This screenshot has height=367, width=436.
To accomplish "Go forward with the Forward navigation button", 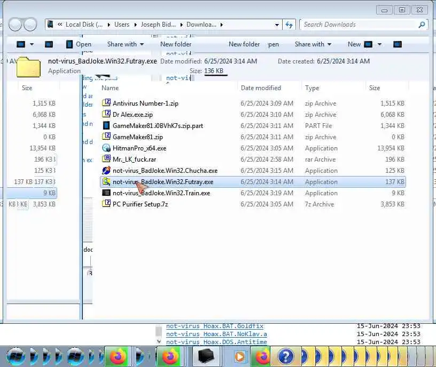I will click(30, 25).
